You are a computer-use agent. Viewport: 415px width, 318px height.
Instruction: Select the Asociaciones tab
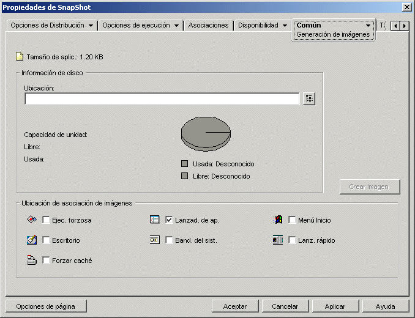pyautogui.click(x=208, y=25)
